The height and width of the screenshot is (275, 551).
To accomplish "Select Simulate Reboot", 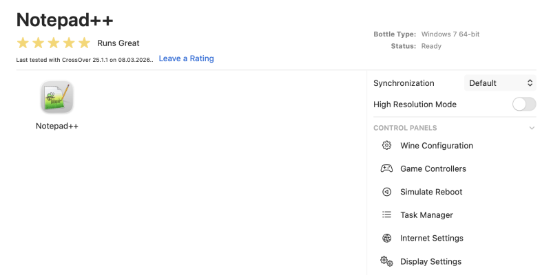I will (431, 192).
